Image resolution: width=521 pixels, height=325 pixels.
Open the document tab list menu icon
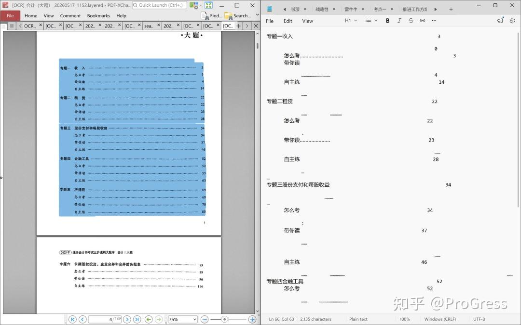12,26
